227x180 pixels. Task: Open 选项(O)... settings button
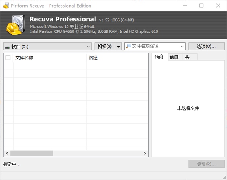click(207, 46)
